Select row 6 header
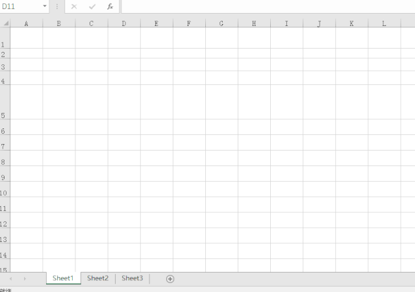Viewport: 415px width, 292px height. (5, 127)
